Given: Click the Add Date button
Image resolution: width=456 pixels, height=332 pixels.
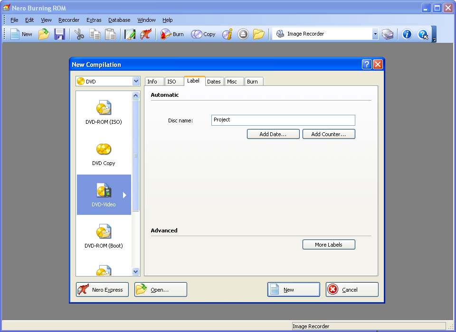Looking at the screenshot, I should [273, 134].
